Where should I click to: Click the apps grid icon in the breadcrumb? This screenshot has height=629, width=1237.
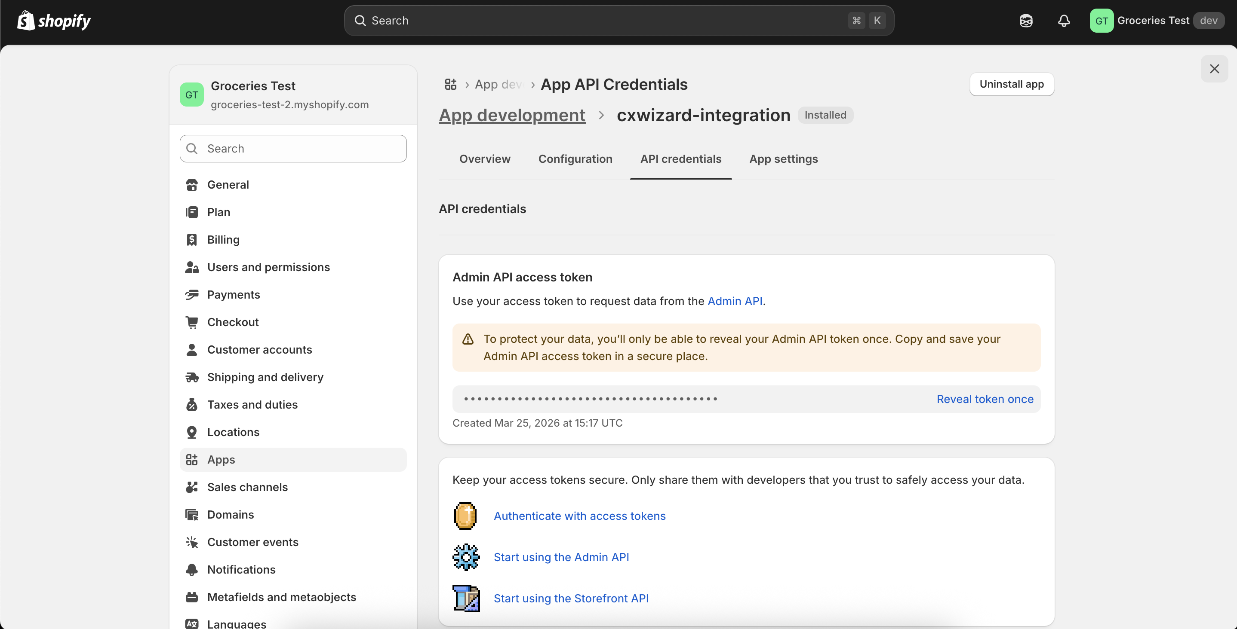click(x=450, y=84)
